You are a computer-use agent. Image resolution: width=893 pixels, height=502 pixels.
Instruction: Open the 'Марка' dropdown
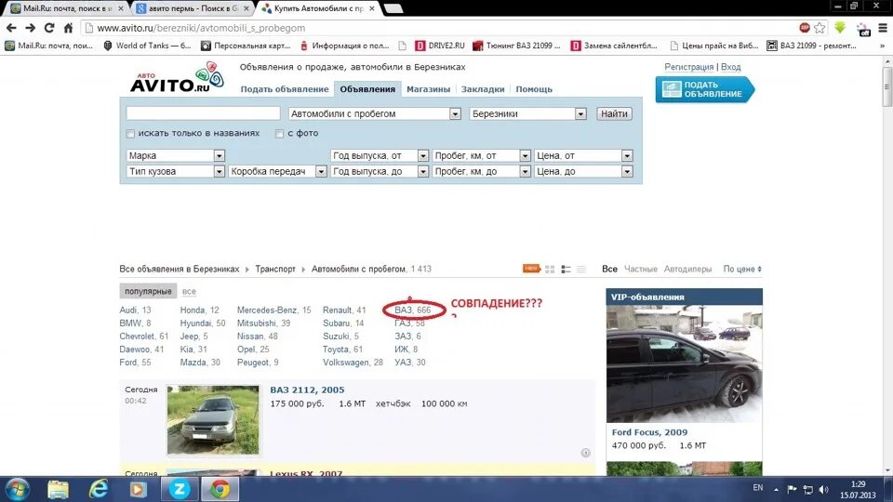pyautogui.click(x=176, y=155)
